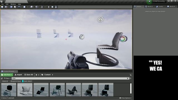This screenshot has width=178, height=100.
Task: Open the View Options dropdown
Action: click(125, 98)
